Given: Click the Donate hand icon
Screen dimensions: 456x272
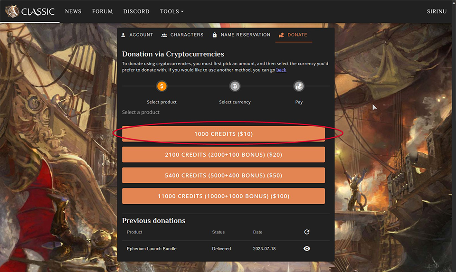Looking at the screenshot, I should (x=281, y=35).
